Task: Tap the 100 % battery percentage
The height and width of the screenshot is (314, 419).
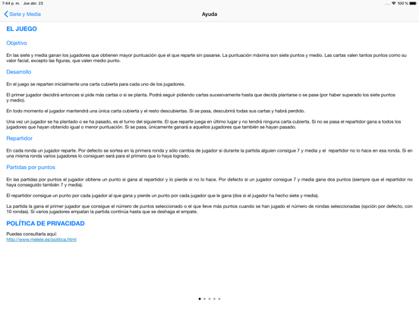Action: click(402, 3)
